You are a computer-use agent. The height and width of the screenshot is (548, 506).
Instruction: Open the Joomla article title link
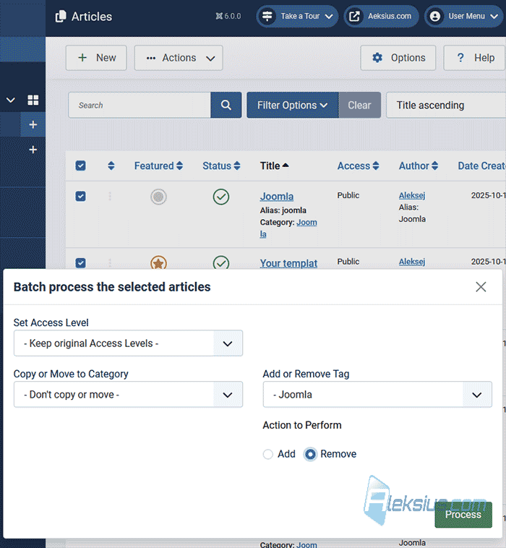click(x=276, y=197)
